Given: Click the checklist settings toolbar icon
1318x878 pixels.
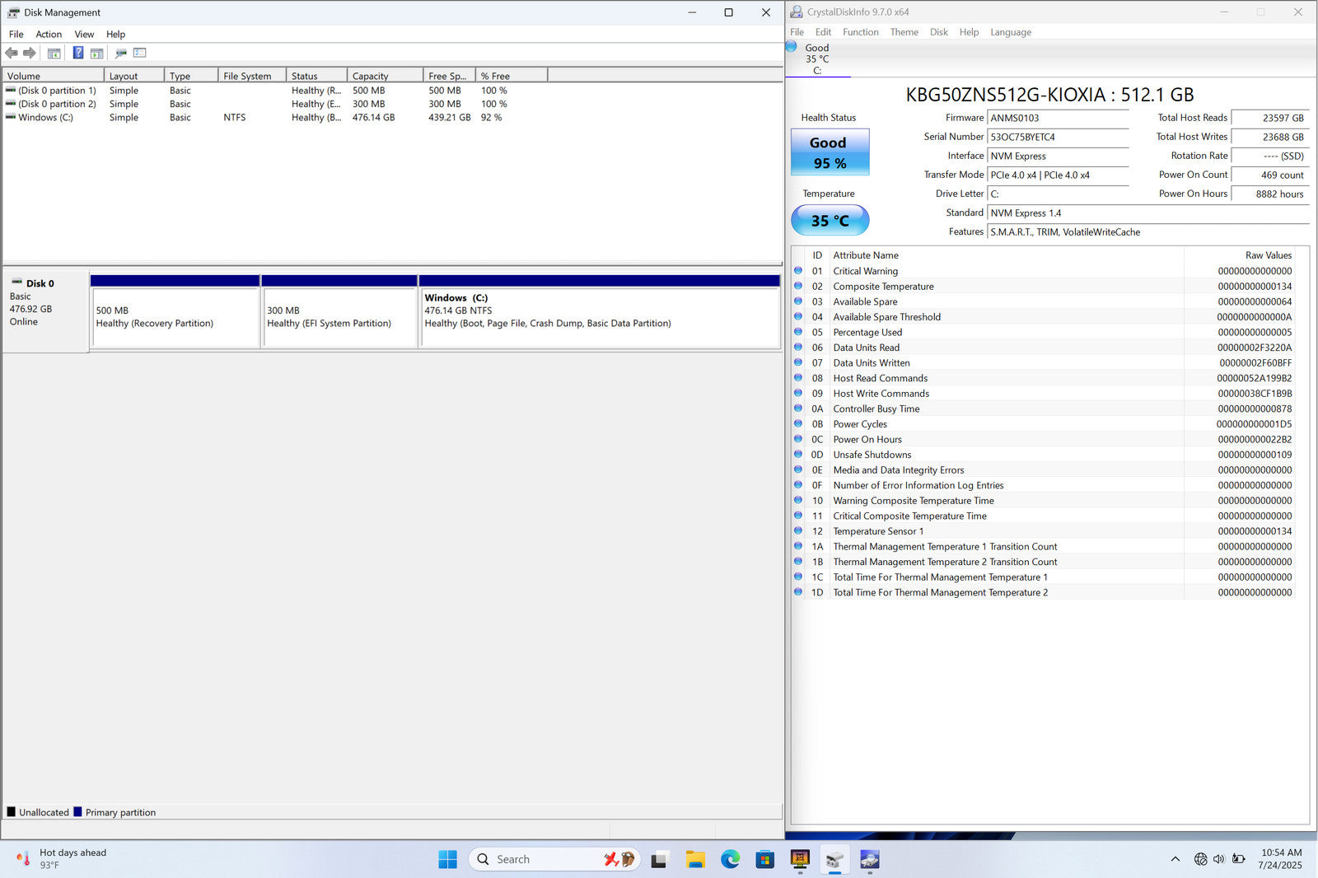Looking at the screenshot, I should (140, 53).
